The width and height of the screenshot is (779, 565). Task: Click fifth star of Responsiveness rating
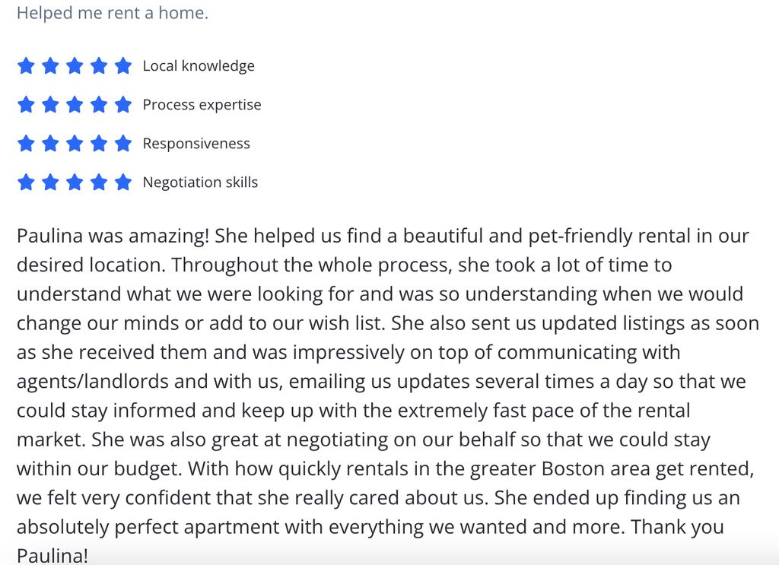122,143
